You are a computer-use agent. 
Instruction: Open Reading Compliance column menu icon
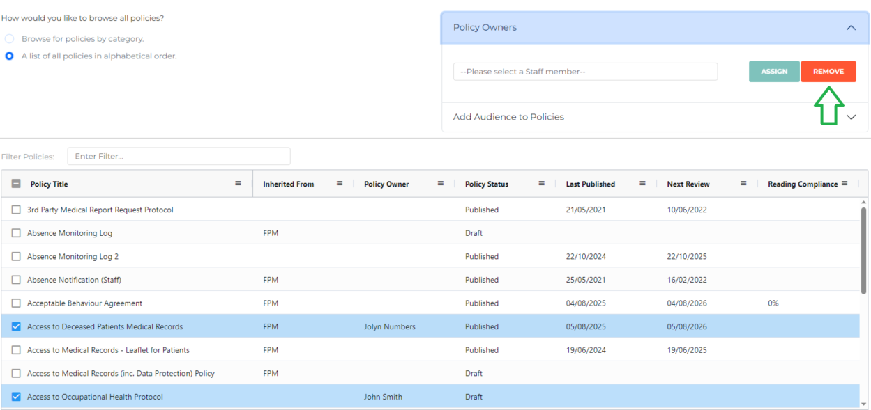point(845,184)
